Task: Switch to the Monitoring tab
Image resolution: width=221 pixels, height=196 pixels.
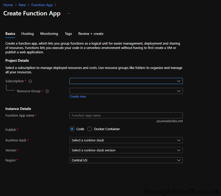Action: point(49,34)
